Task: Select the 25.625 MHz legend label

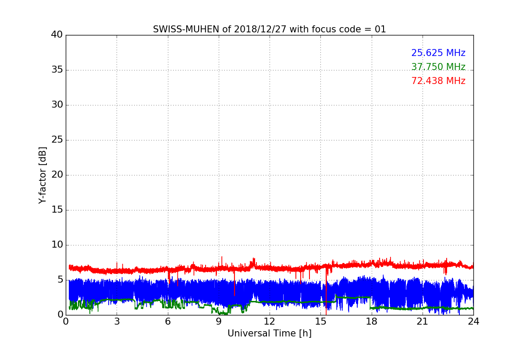Action: pyautogui.click(x=438, y=53)
